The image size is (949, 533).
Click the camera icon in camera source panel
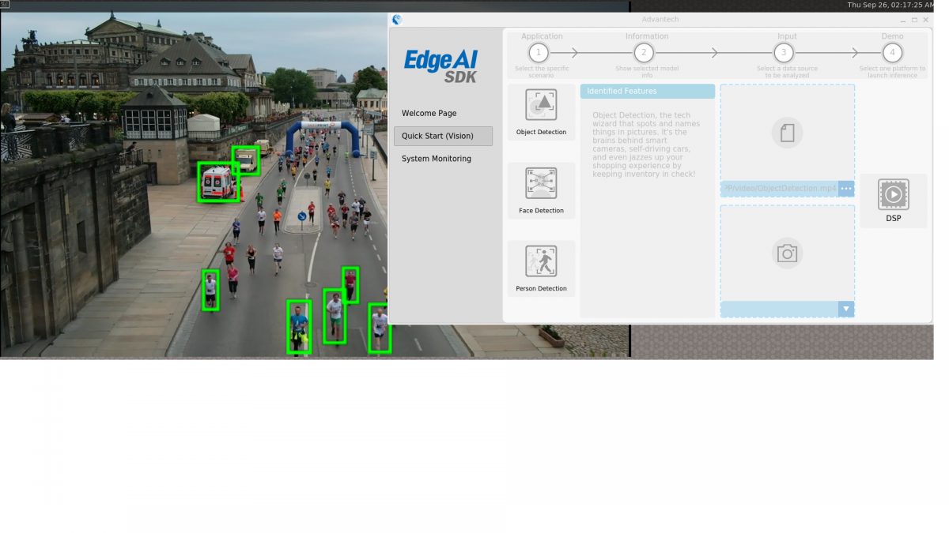coord(787,253)
